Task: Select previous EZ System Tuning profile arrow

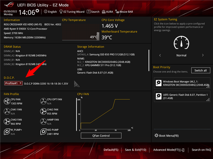Action: point(160,55)
